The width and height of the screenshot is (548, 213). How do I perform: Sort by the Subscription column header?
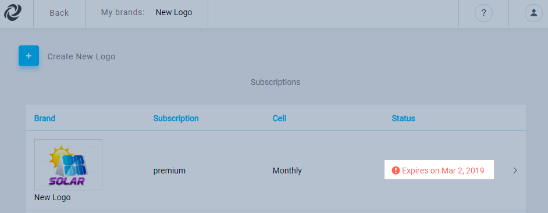[x=176, y=118]
